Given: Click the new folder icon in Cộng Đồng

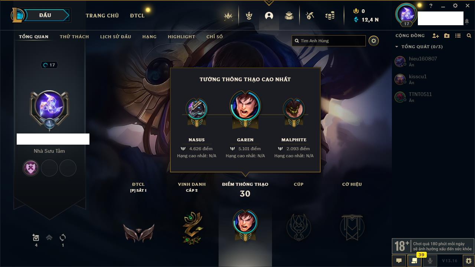Looking at the screenshot, I should click(x=447, y=36).
